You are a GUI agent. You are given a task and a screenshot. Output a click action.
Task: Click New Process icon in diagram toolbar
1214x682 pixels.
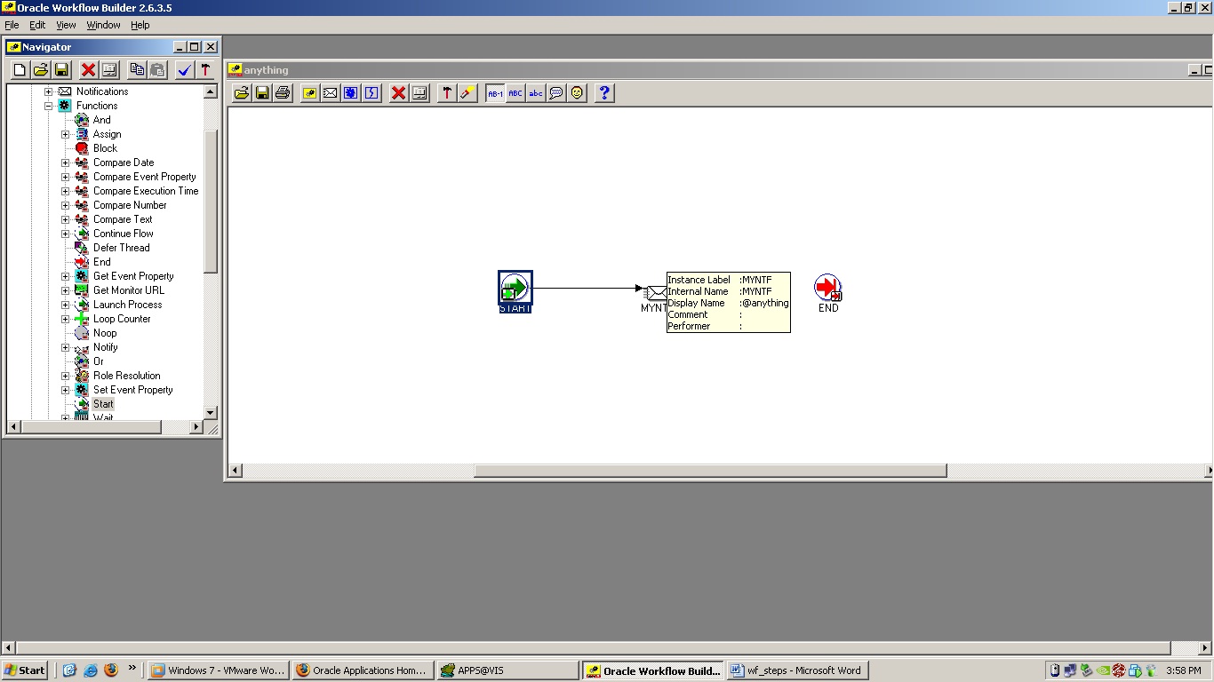tap(310, 93)
